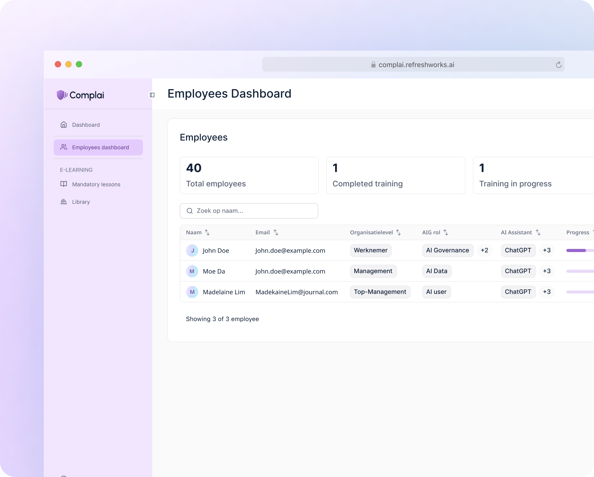Viewport: 594px width, 477px height.
Task: Collapse the sidebar with the panel icon
Action: pyautogui.click(x=152, y=95)
